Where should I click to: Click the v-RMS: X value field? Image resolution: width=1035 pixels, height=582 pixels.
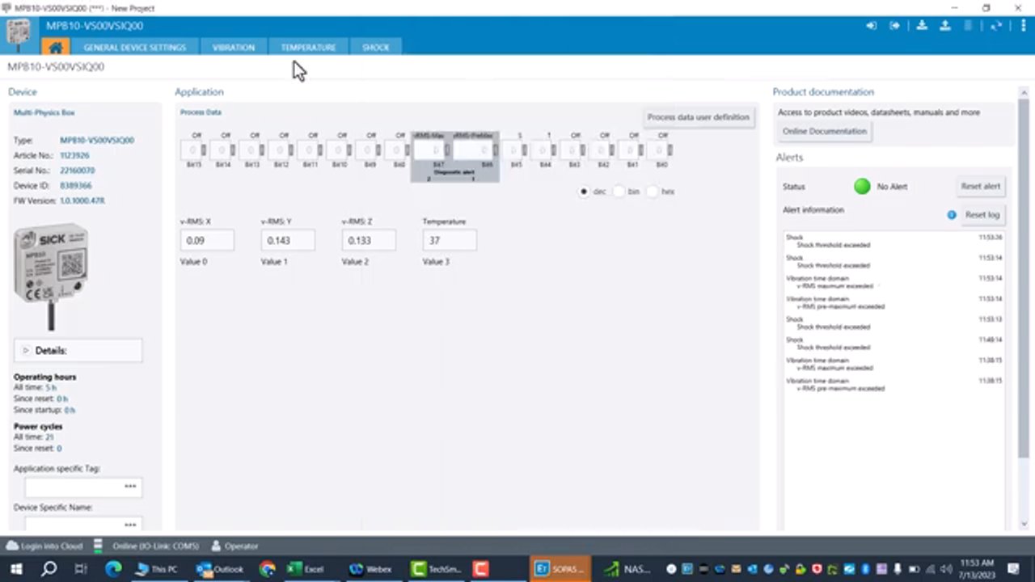point(207,240)
